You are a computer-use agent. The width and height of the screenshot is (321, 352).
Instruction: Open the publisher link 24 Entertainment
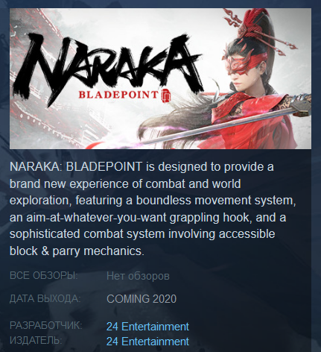[x=147, y=342]
